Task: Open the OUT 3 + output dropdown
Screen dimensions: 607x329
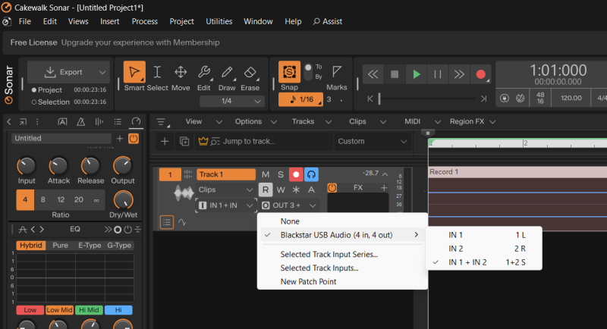Action: point(289,205)
